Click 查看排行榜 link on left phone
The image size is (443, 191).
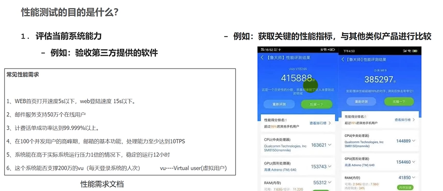click(318, 123)
